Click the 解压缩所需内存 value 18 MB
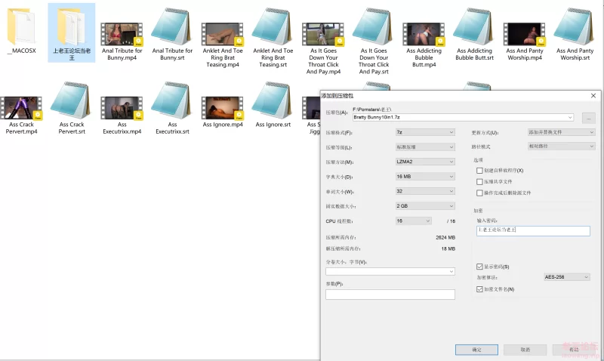The height and width of the screenshot is (361, 604). tap(448, 249)
